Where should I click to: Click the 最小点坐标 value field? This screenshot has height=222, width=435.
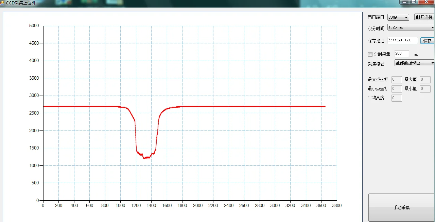tap(397, 89)
